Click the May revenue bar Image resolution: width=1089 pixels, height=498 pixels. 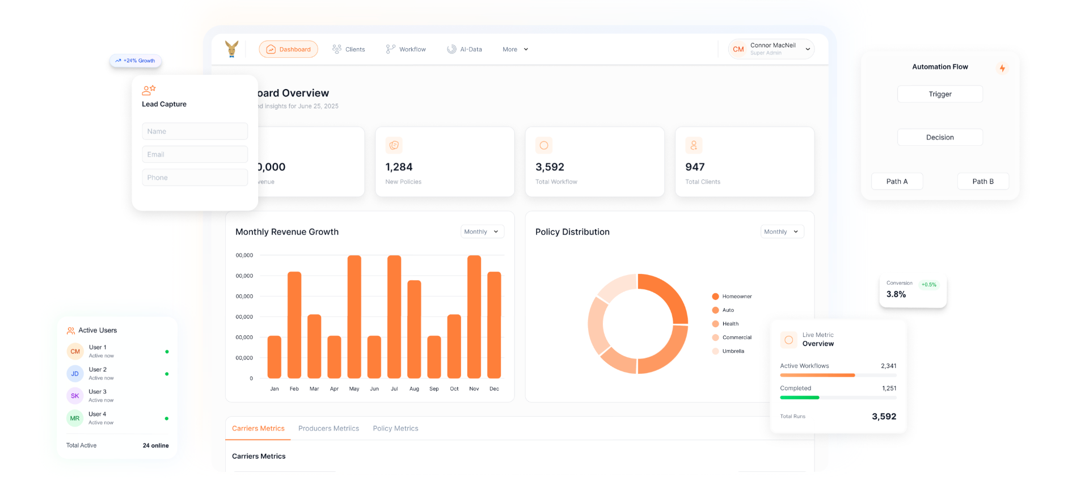tap(354, 316)
